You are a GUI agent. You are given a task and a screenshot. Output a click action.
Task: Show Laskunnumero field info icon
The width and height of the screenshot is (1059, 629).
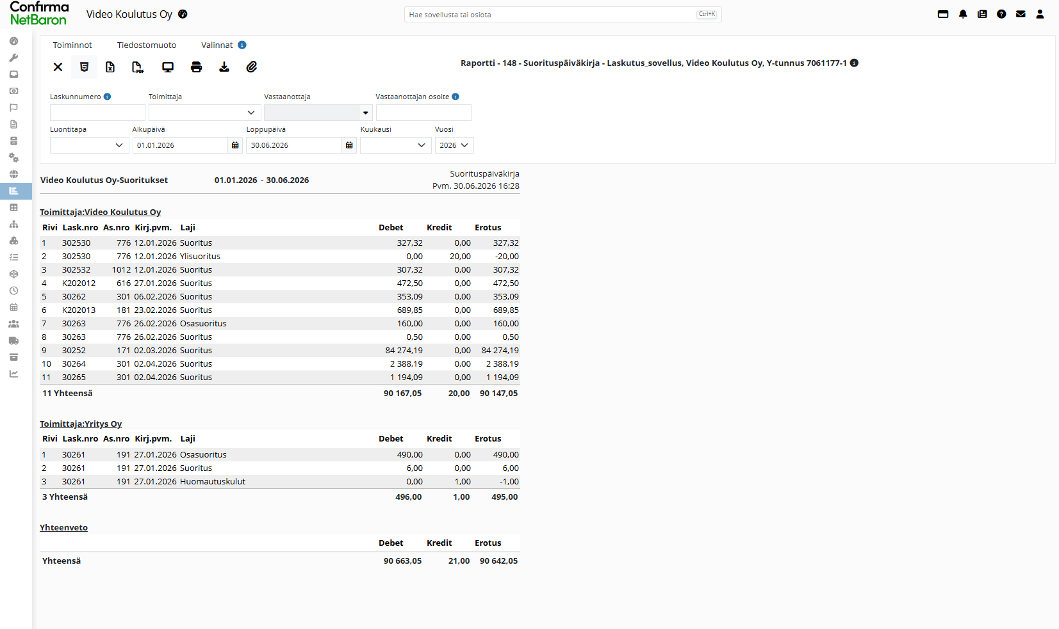[x=107, y=97]
